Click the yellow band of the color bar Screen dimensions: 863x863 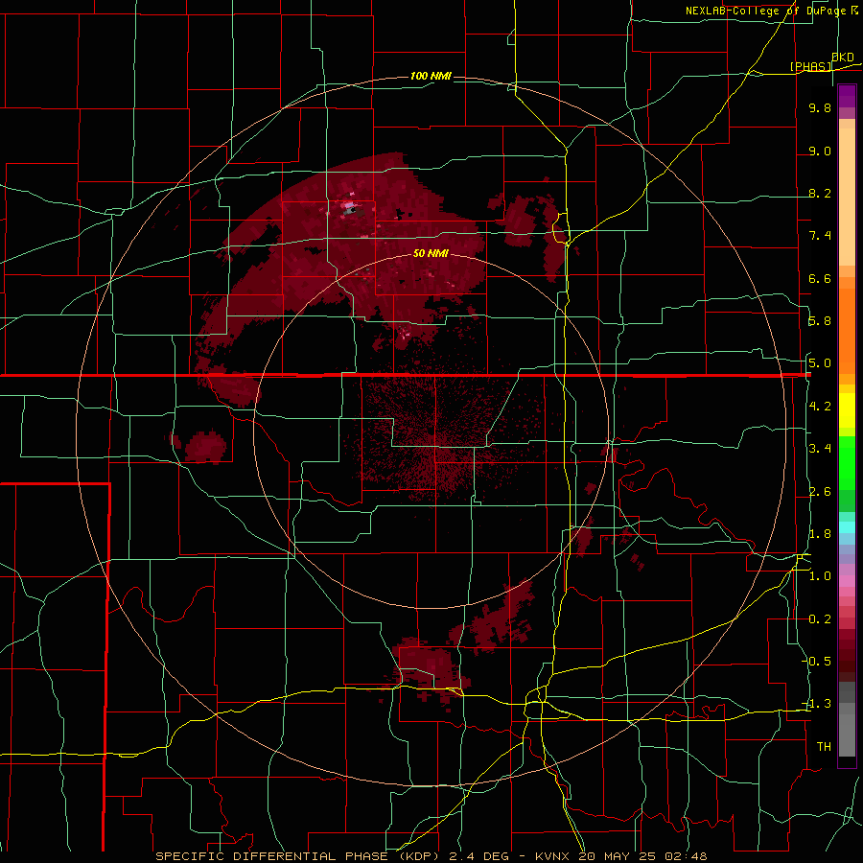point(847,410)
